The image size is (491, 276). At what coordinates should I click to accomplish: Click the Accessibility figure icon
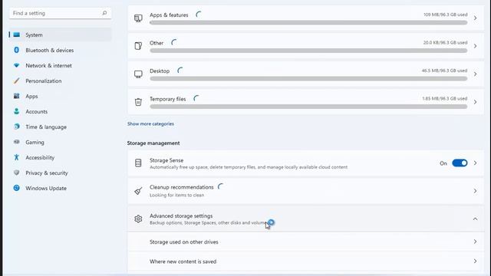[17, 157]
